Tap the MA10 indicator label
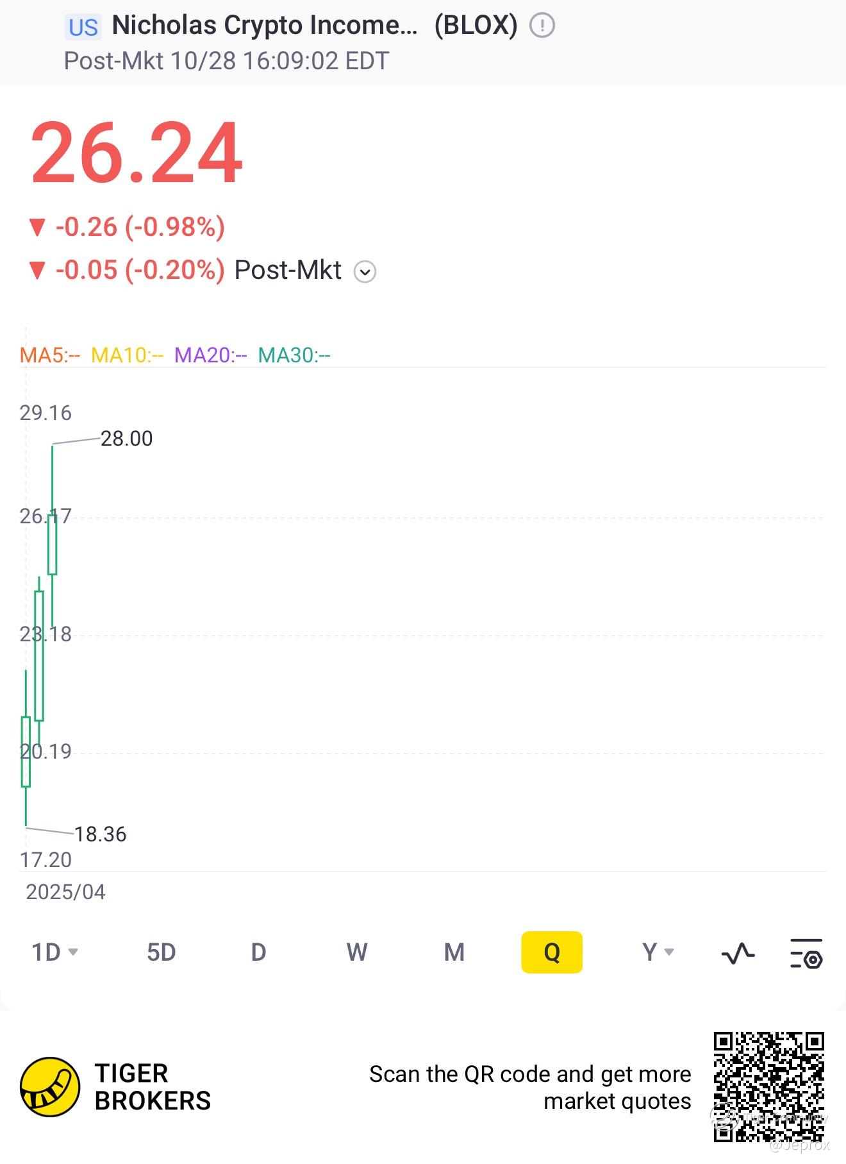The height and width of the screenshot is (1164, 846). 127,355
